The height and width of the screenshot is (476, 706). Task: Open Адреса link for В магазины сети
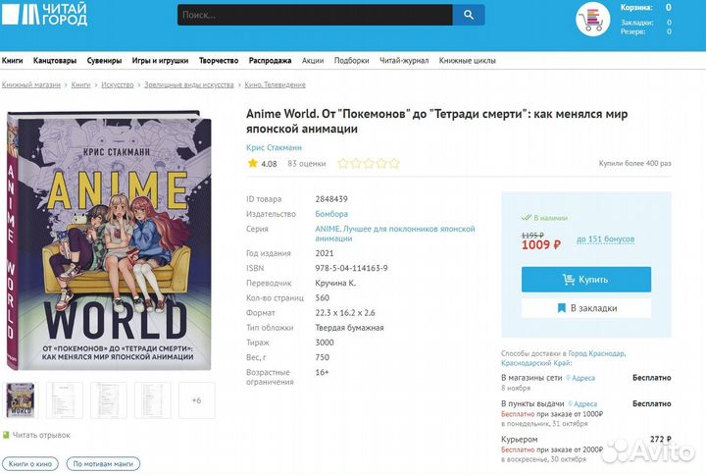[583, 378]
